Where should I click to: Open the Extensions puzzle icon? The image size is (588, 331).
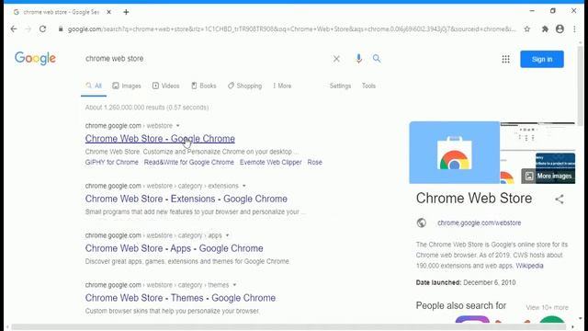545,29
